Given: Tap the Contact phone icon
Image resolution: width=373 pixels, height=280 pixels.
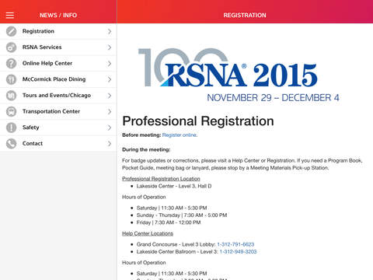Looking at the screenshot, I should coord(11,144).
